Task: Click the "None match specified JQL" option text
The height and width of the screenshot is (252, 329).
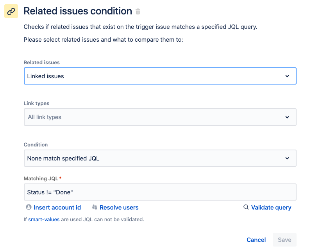Action: (x=63, y=159)
